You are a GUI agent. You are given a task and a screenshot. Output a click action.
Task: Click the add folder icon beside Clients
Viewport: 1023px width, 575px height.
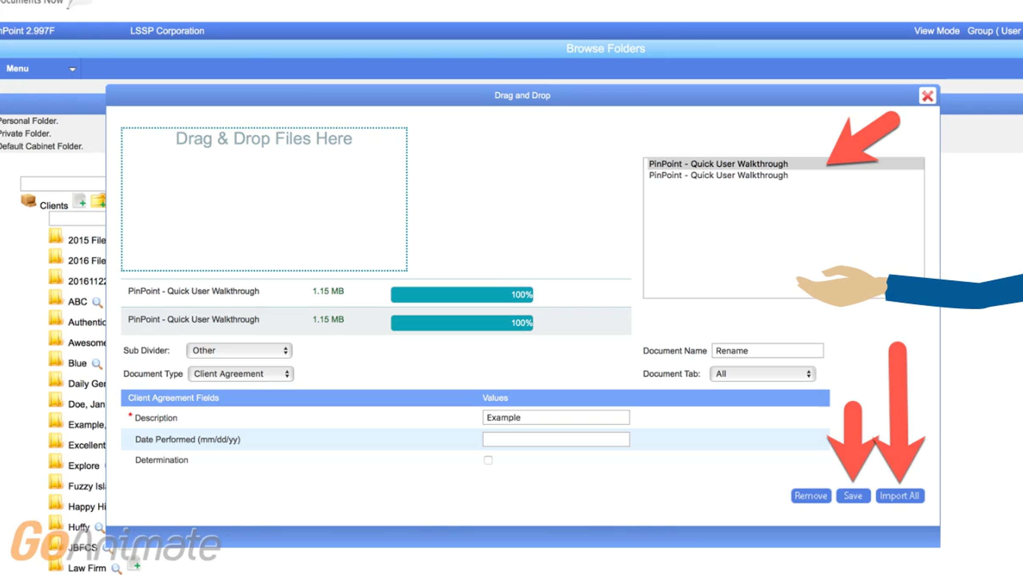coord(98,201)
